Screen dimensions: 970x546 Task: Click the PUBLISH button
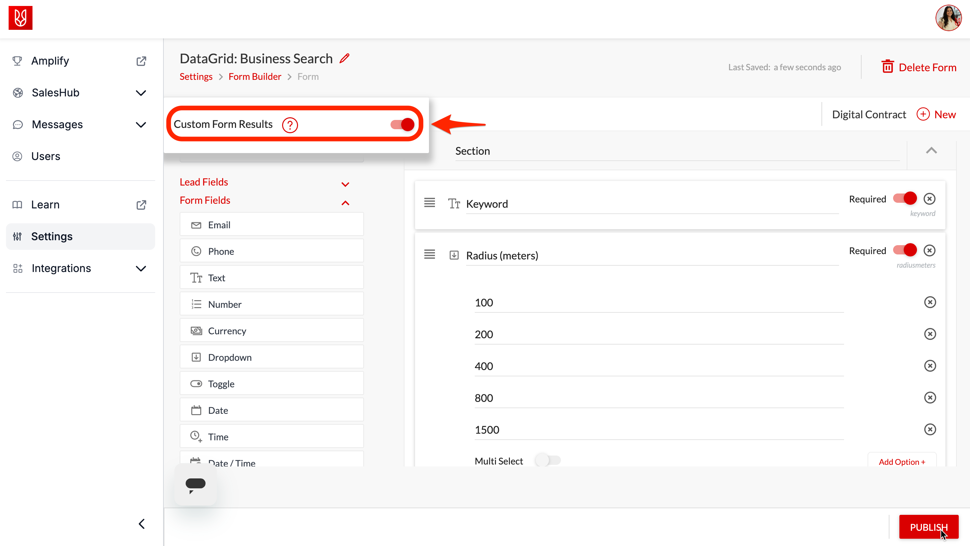pos(928,527)
